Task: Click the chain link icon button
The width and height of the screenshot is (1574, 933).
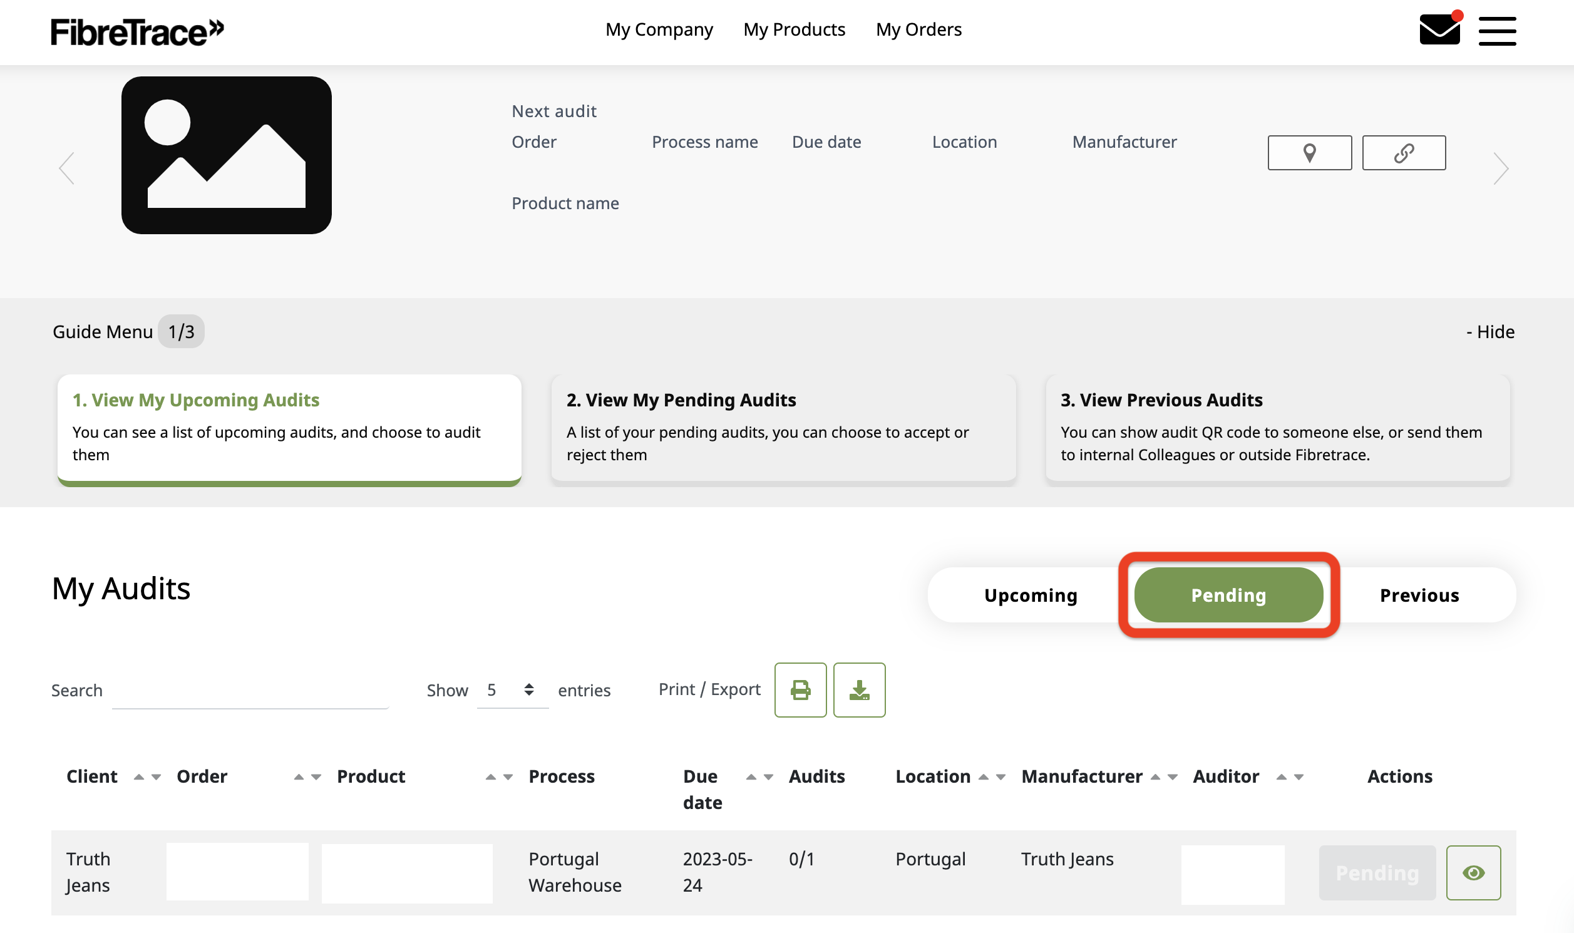Action: click(x=1404, y=153)
